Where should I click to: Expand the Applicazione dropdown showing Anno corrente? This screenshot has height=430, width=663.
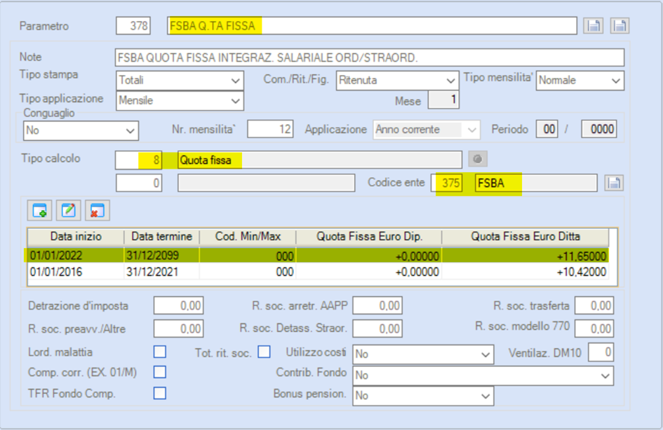pos(427,130)
